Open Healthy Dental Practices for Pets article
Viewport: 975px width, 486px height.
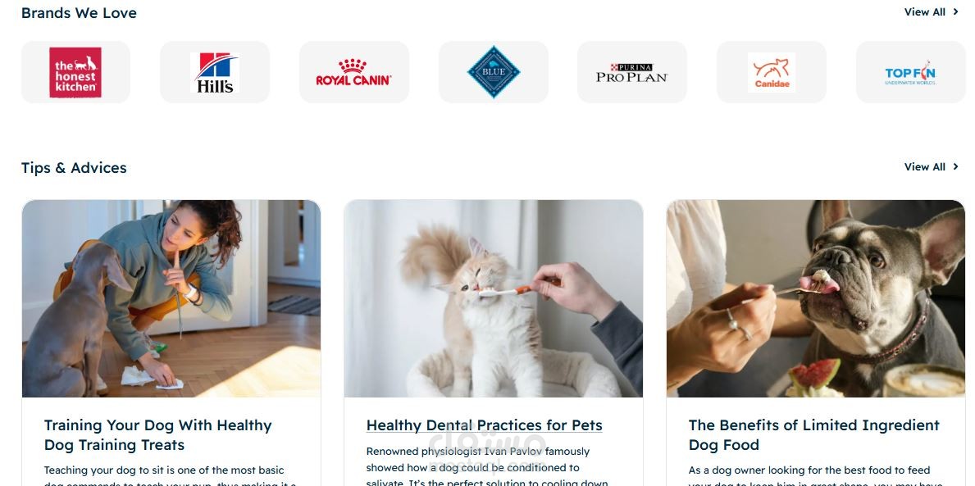[484, 425]
